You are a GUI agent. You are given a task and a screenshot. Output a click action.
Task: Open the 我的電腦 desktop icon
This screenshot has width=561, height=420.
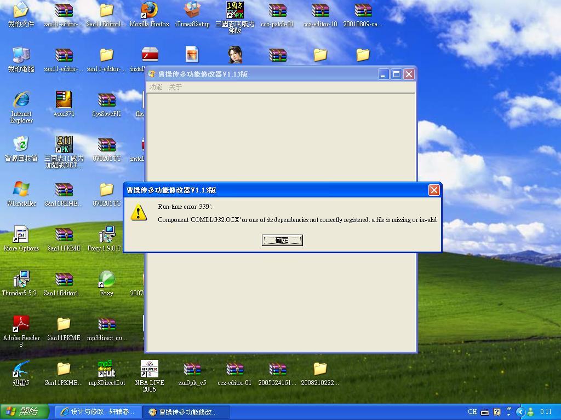(x=21, y=56)
